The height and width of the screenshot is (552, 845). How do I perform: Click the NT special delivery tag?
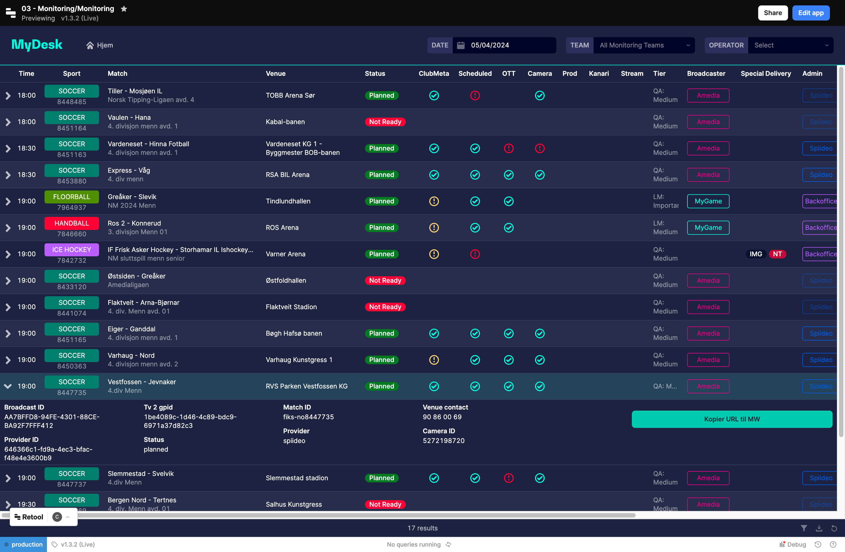pyautogui.click(x=778, y=254)
